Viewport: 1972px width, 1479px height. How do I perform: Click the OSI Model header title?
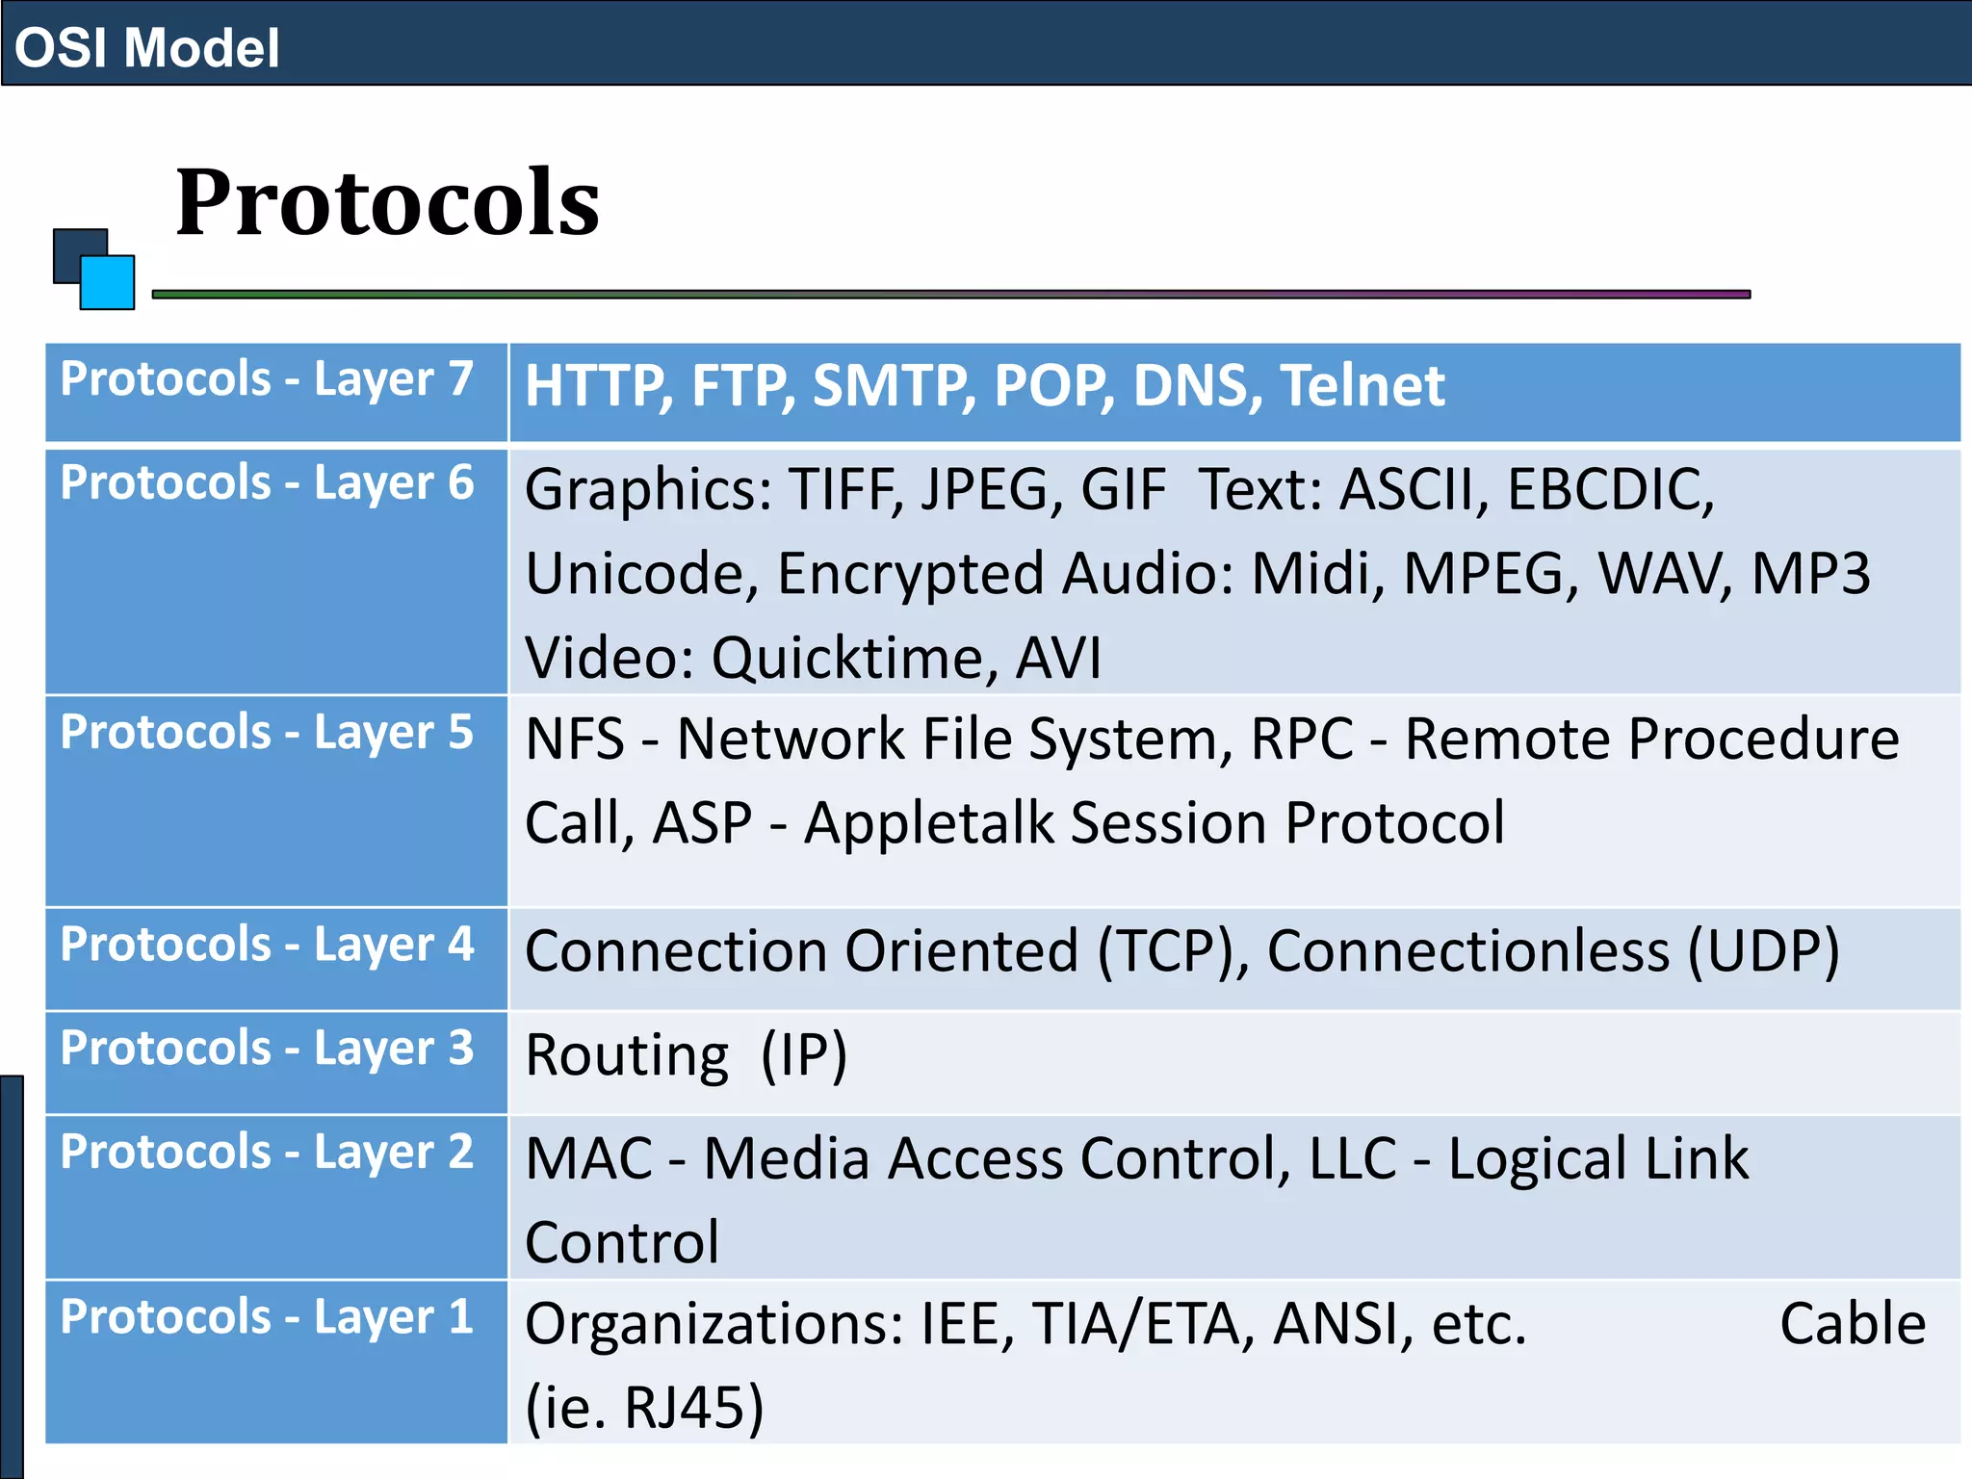tap(146, 48)
